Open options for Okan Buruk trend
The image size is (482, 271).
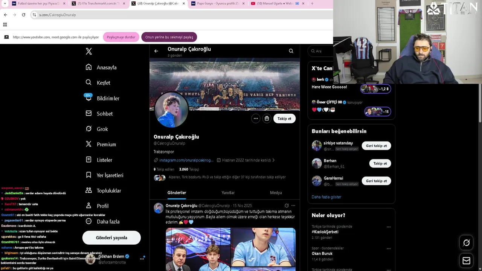[389, 249]
